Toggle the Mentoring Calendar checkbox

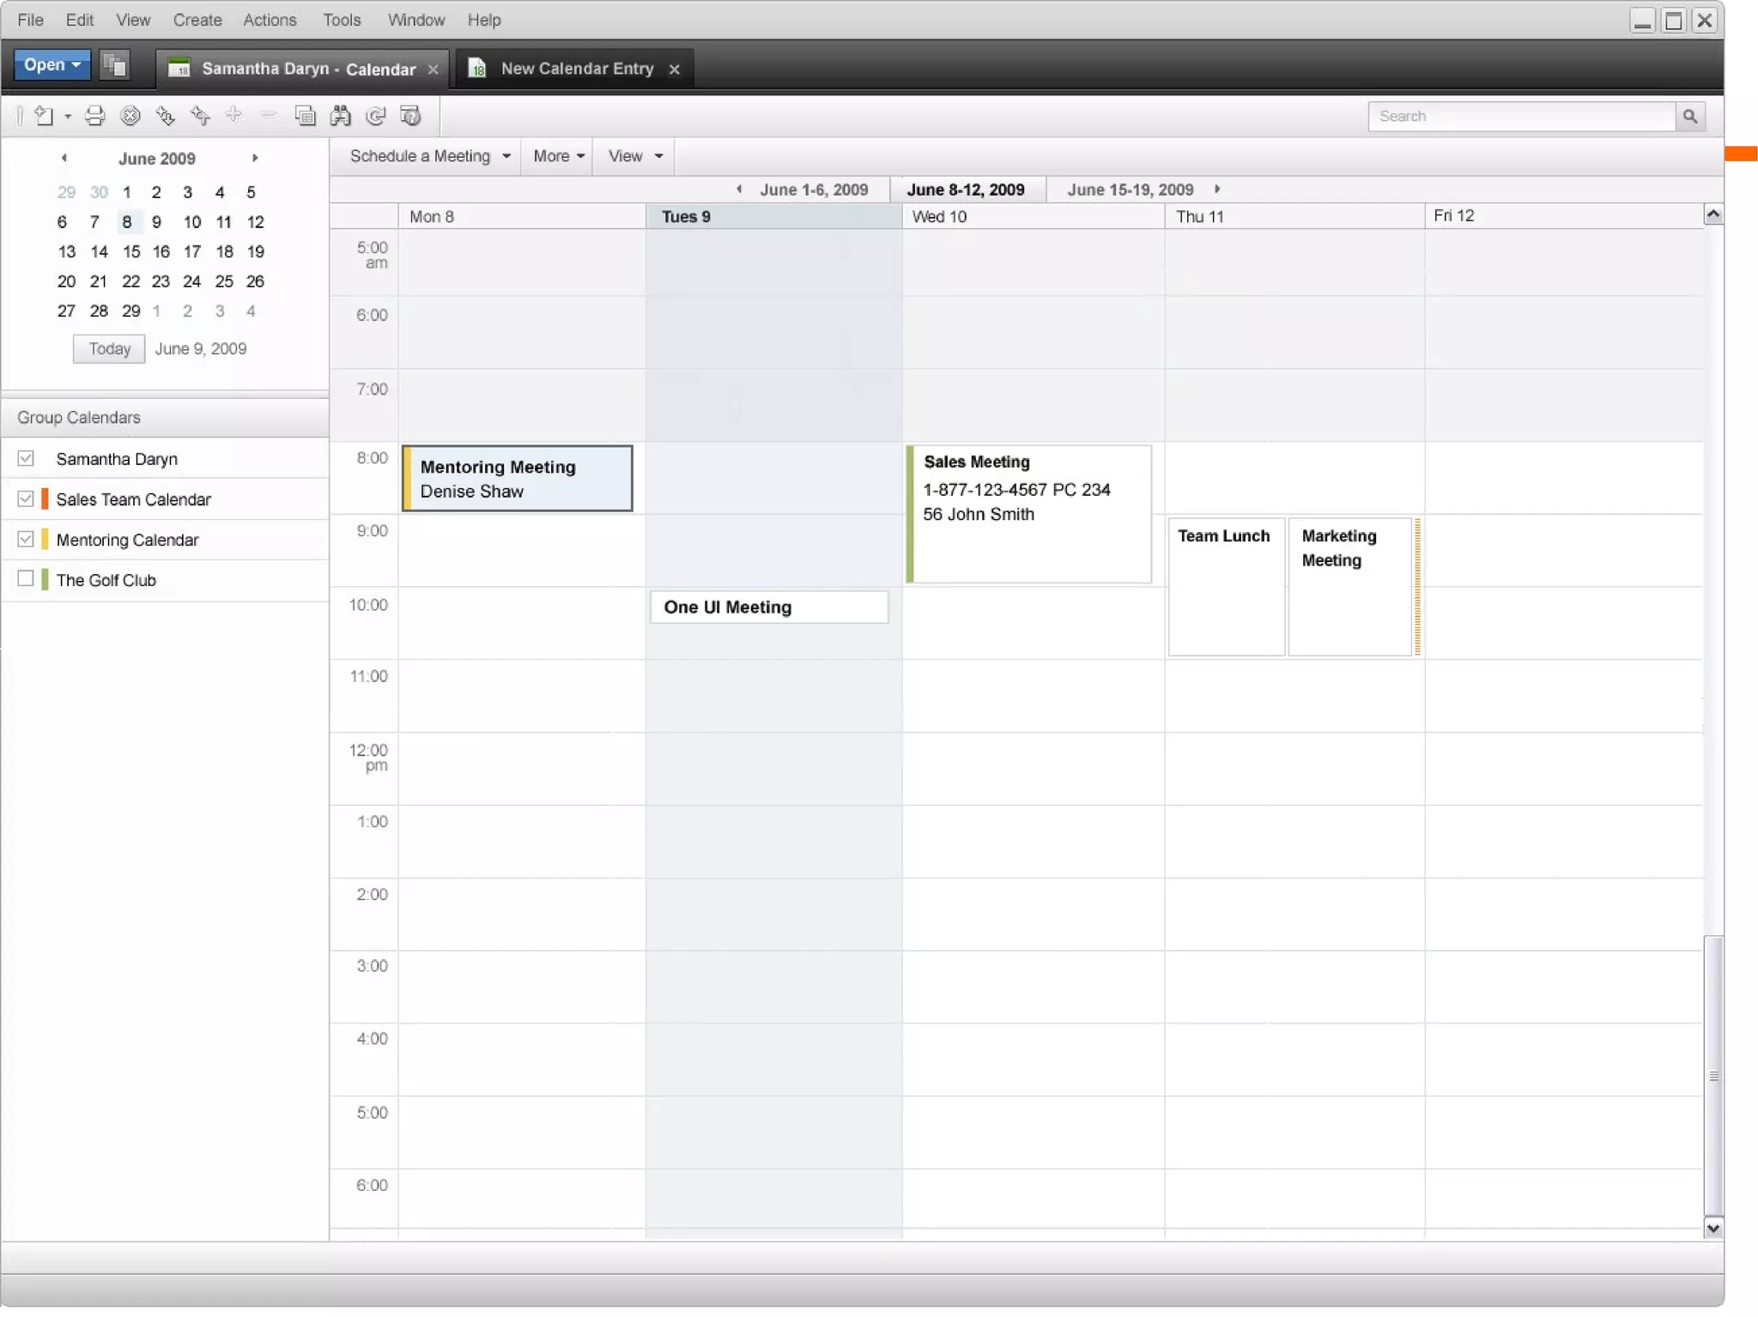[26, 539]
